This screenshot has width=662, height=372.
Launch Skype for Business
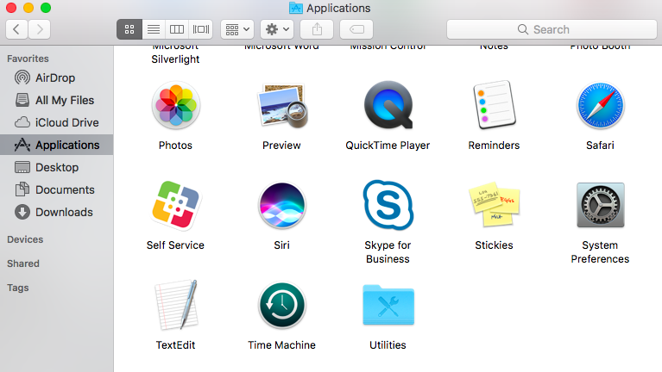tap(388, 206)
